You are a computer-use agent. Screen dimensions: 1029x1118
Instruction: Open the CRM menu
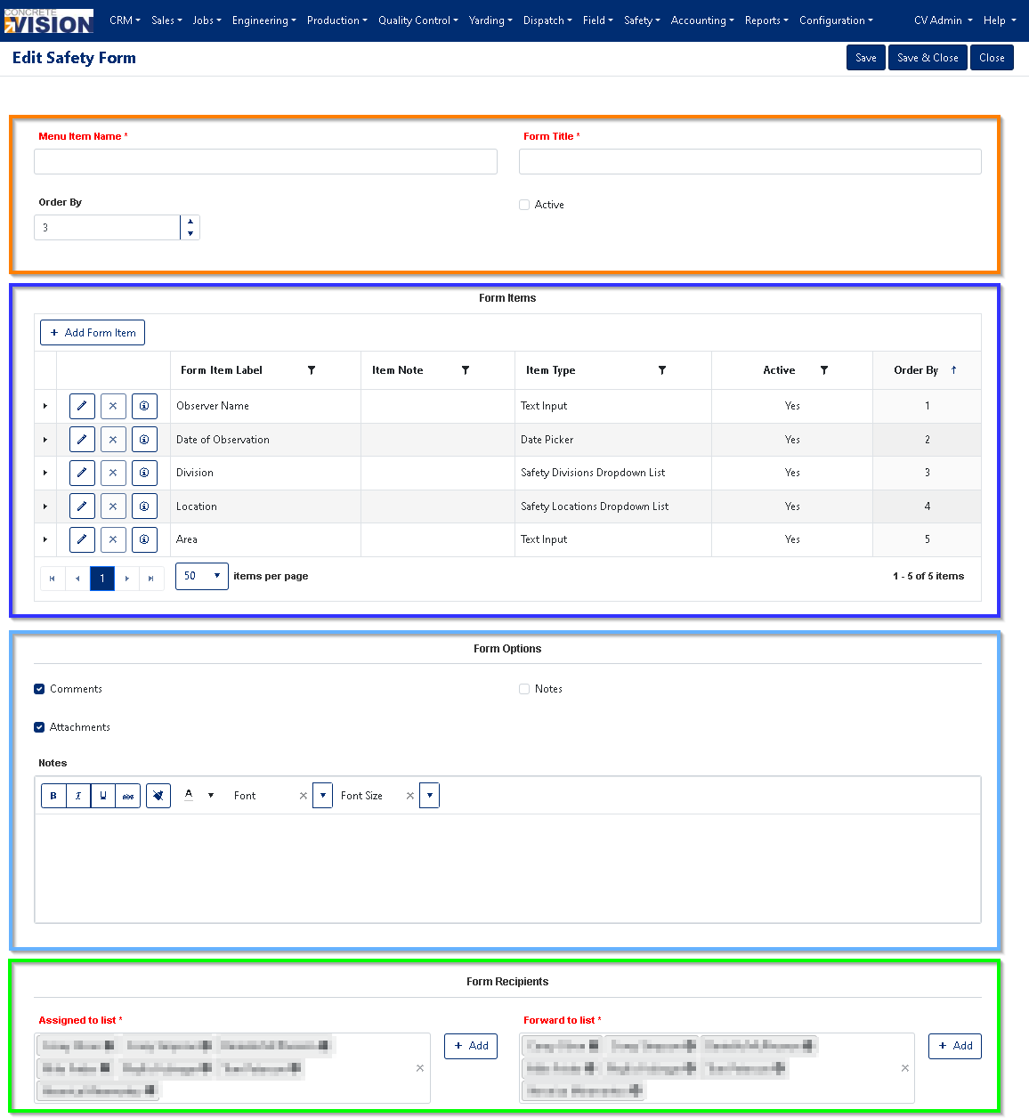tap(125, 20)
